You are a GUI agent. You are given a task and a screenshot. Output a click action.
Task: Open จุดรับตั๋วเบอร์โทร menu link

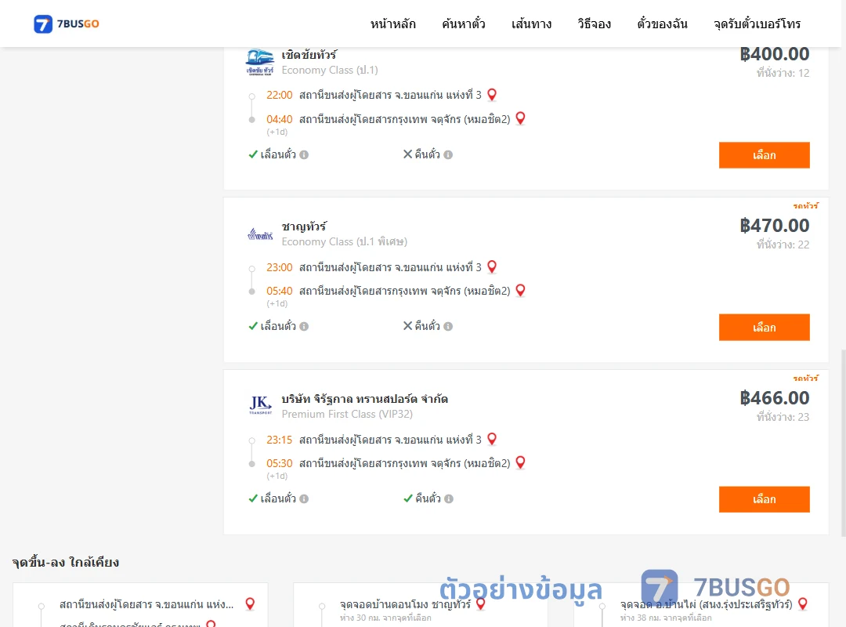click(x=757, y=24)
